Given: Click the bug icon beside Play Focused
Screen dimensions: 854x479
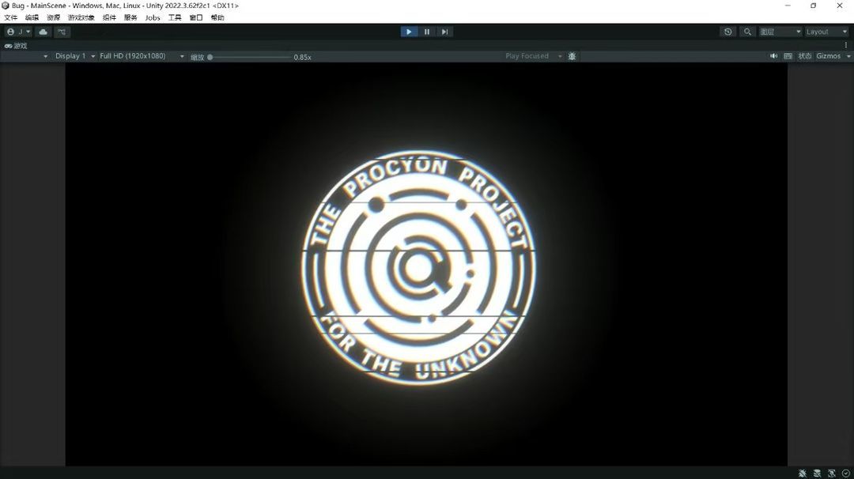Looking at the screenshot, I should coord(572,56).
